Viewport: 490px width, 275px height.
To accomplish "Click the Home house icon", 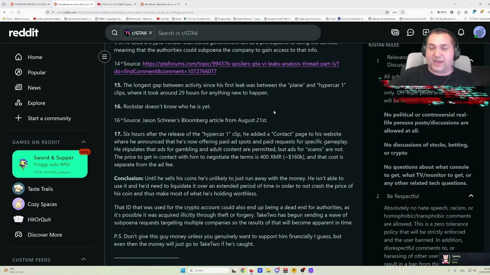I will 18,57.
